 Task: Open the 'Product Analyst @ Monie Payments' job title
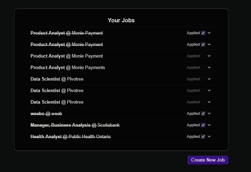click(x=68, y=68)
